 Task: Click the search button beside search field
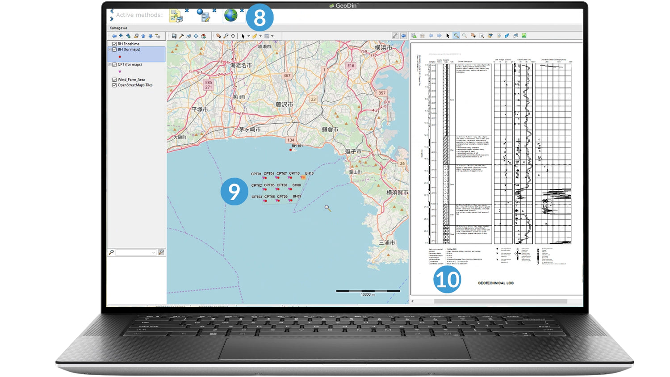coord(161,252)
